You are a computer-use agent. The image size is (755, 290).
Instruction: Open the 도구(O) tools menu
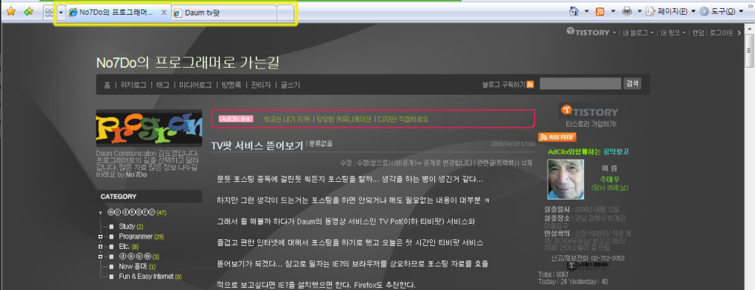point(723,11)
